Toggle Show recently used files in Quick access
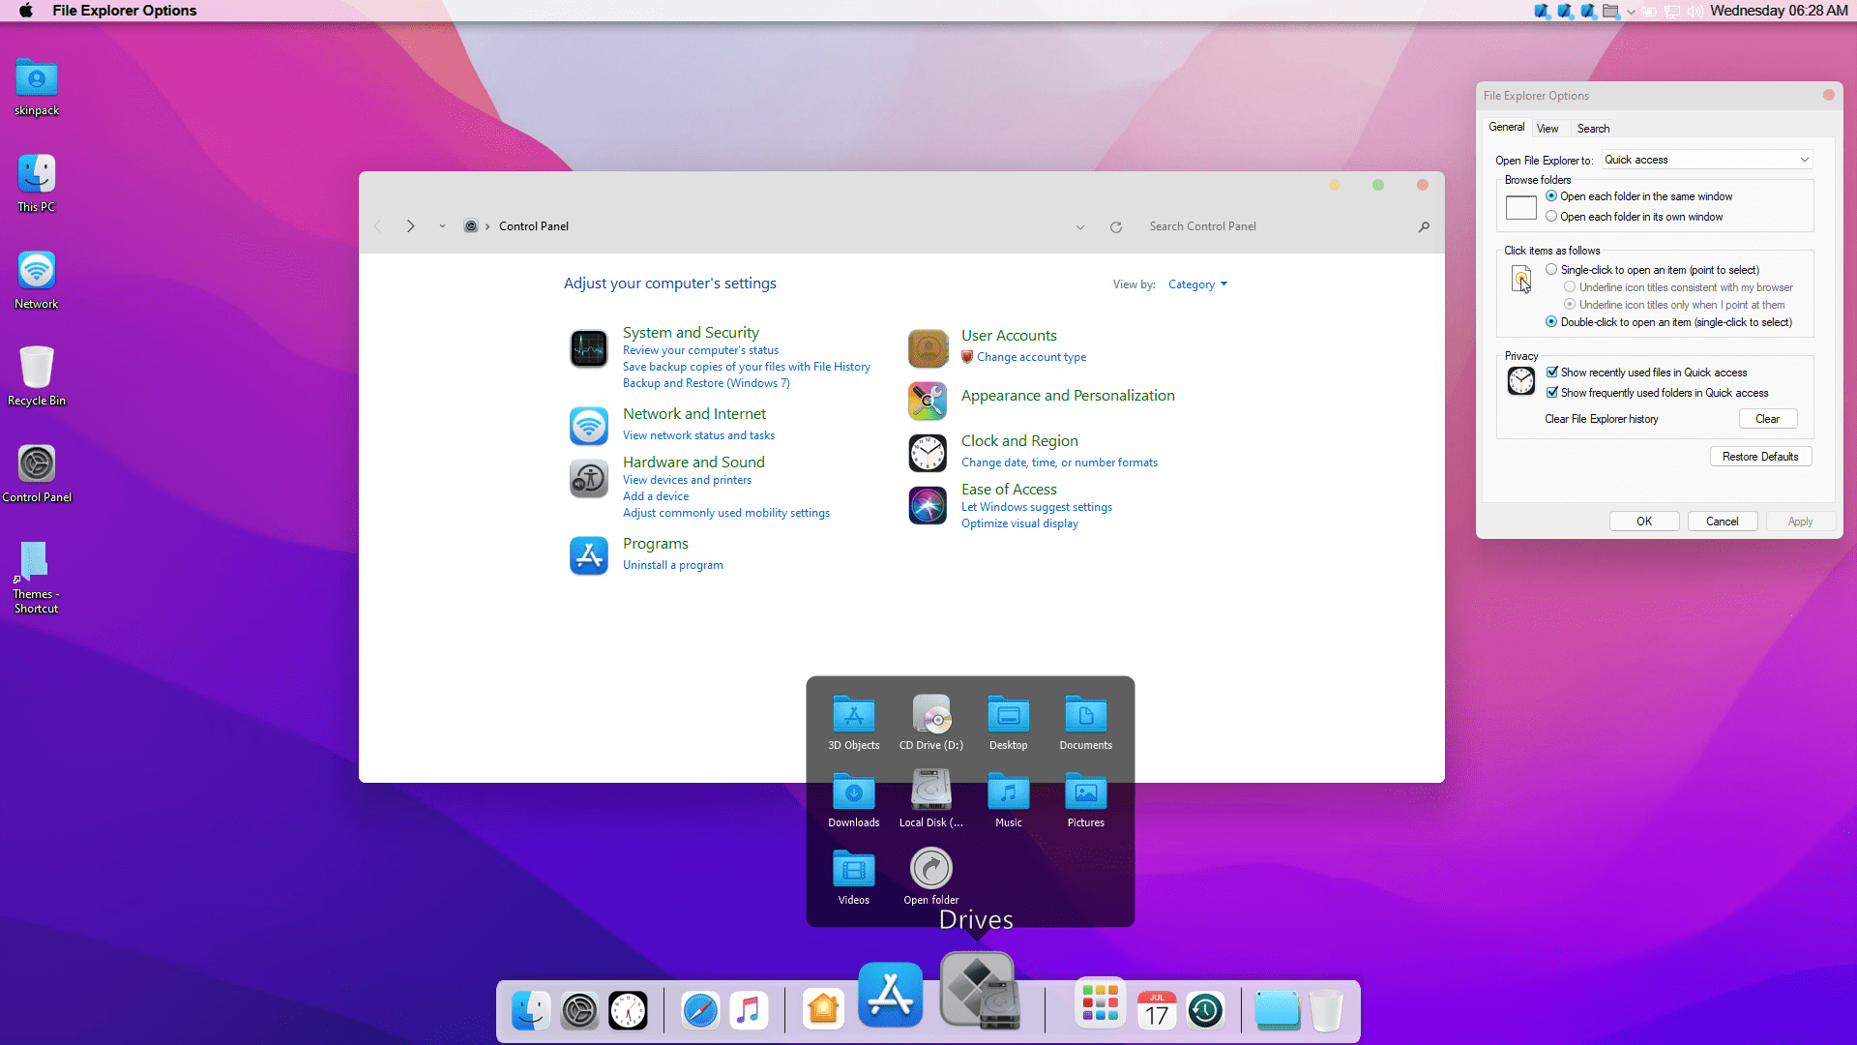The image size is (1857, 1045). coord(1552,372)
